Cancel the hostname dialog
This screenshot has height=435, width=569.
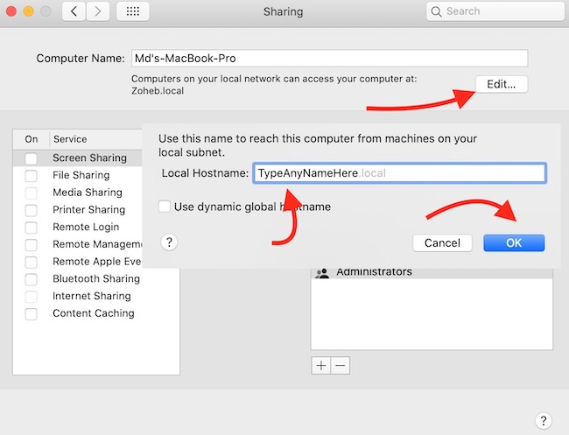pyautogui.click(x=442, y=242)
